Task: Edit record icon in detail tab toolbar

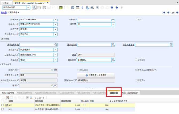Action: [x=7, y=98]
